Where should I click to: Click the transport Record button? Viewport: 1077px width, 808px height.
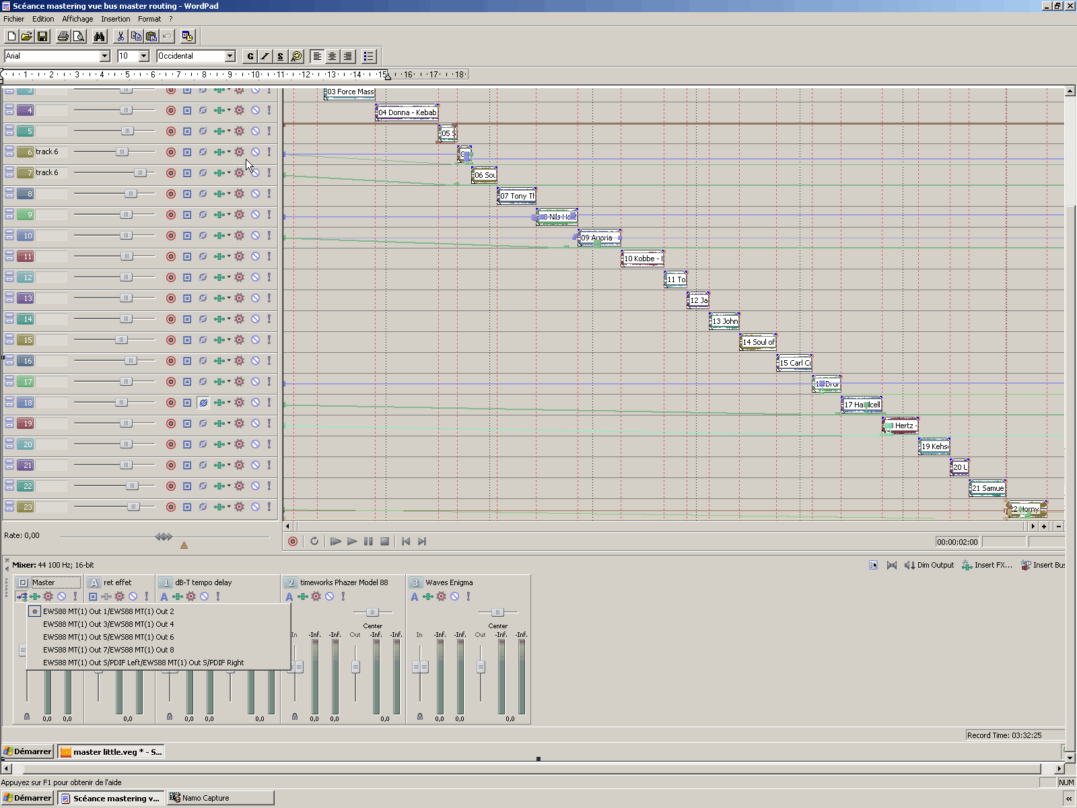(293, 541)
